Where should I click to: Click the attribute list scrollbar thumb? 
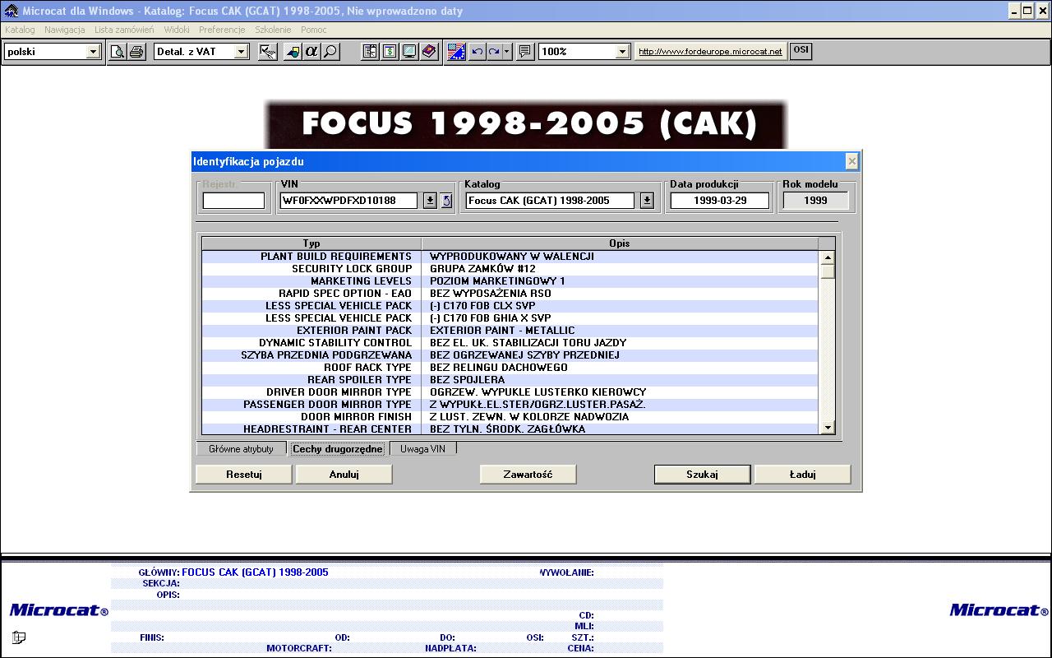coord(828,271)
